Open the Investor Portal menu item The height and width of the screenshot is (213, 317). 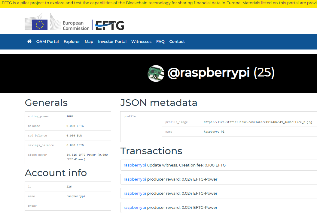(112, 42)
